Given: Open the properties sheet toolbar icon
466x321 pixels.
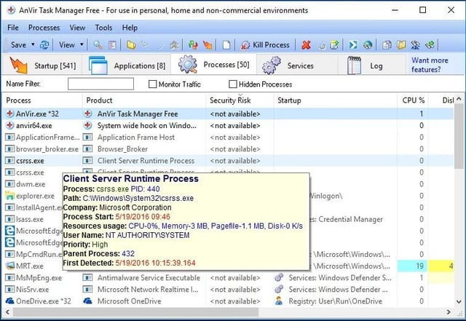Looking at the screenshot, I should point(112,45).
